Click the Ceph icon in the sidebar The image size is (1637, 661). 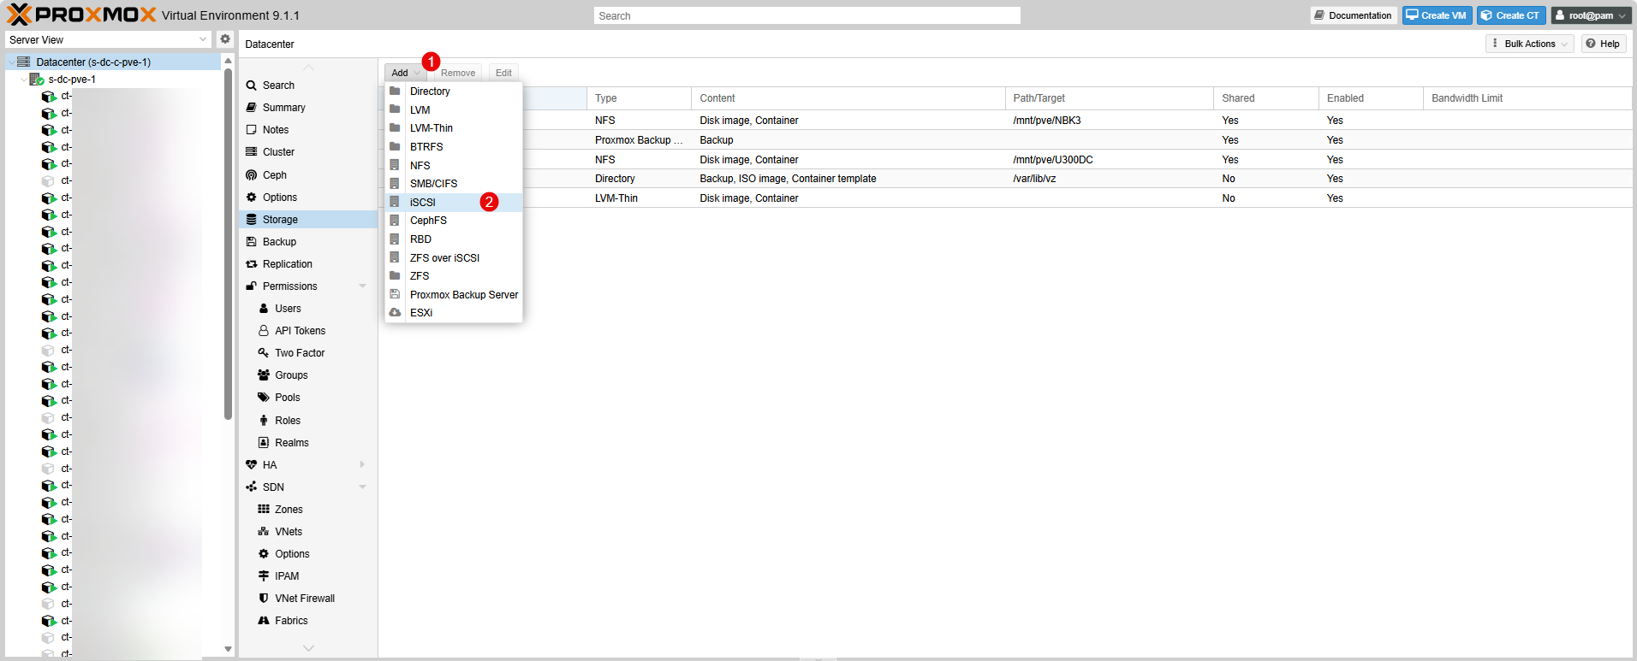tap(252, 175)
